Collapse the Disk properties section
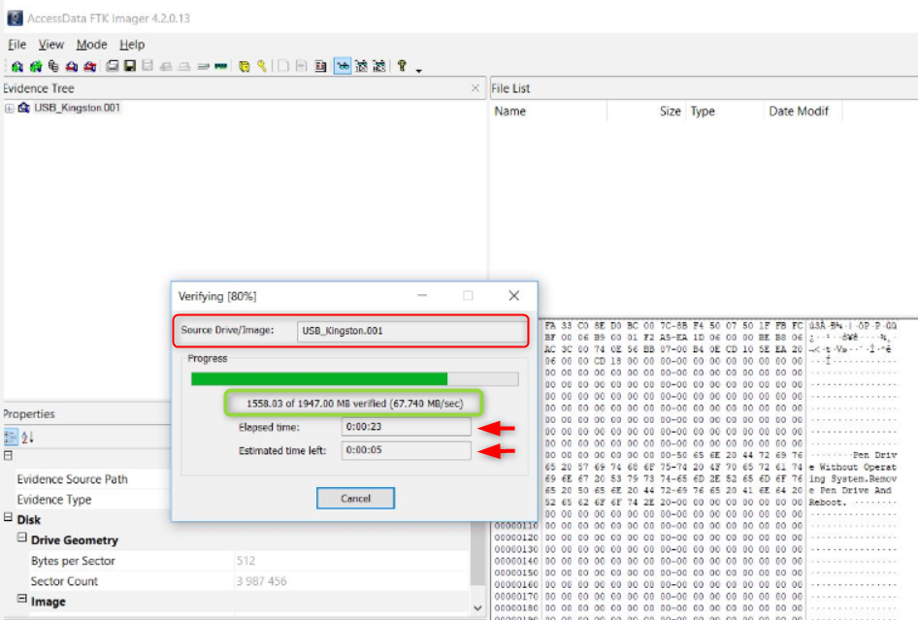The height and width of the screenshot is (620, 918). [x=9, y=519]
